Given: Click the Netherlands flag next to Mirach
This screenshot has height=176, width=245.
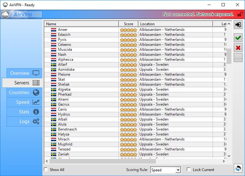Looking at the screenshot, I should point(54,139).
